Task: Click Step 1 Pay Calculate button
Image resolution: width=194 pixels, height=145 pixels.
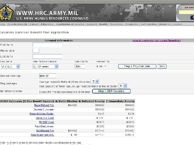Action: click(137, 66)
